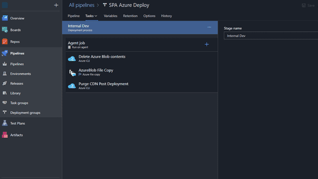Open the Repos section icon
Image resolution: width=318 pixels, height=179 pixels.
(4, 42)
